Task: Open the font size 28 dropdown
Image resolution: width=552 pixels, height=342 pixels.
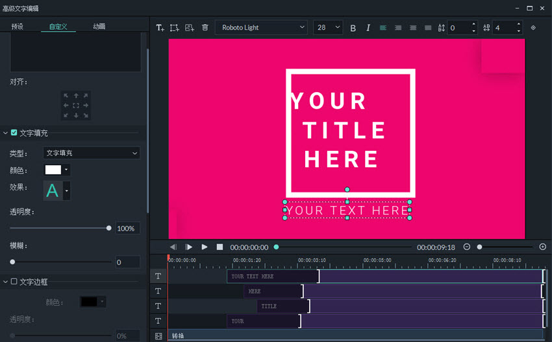Action: tap(329, 28)
